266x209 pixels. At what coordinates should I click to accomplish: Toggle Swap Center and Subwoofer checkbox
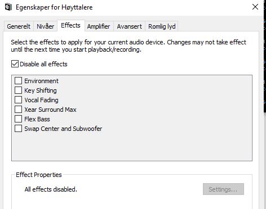[18, 129]
